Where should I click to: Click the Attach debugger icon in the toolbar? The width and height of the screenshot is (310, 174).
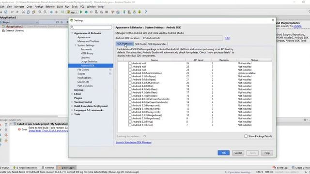pos(96,12)
